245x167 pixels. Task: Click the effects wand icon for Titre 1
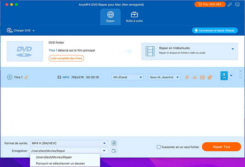coord(187,77)
